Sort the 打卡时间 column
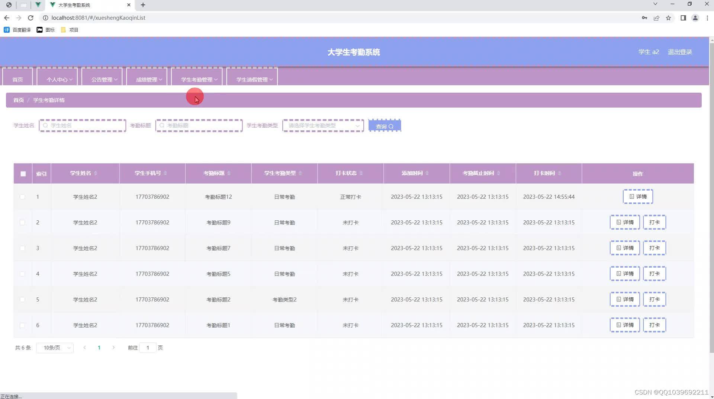This screenshot has height=399, width=714. [x=559, y=173]
